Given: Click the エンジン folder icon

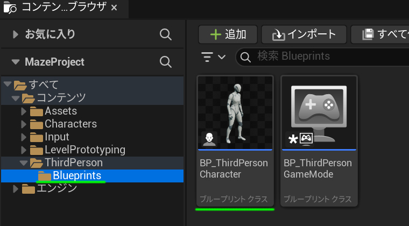Looking at the screenshot, I should point(29,189).
